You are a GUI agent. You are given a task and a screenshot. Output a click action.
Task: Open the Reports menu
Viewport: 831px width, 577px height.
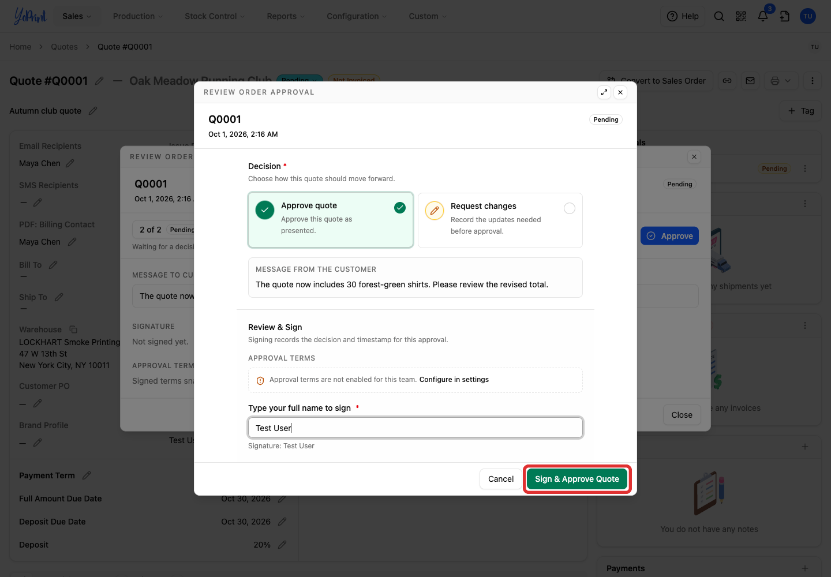coord(286,16)
